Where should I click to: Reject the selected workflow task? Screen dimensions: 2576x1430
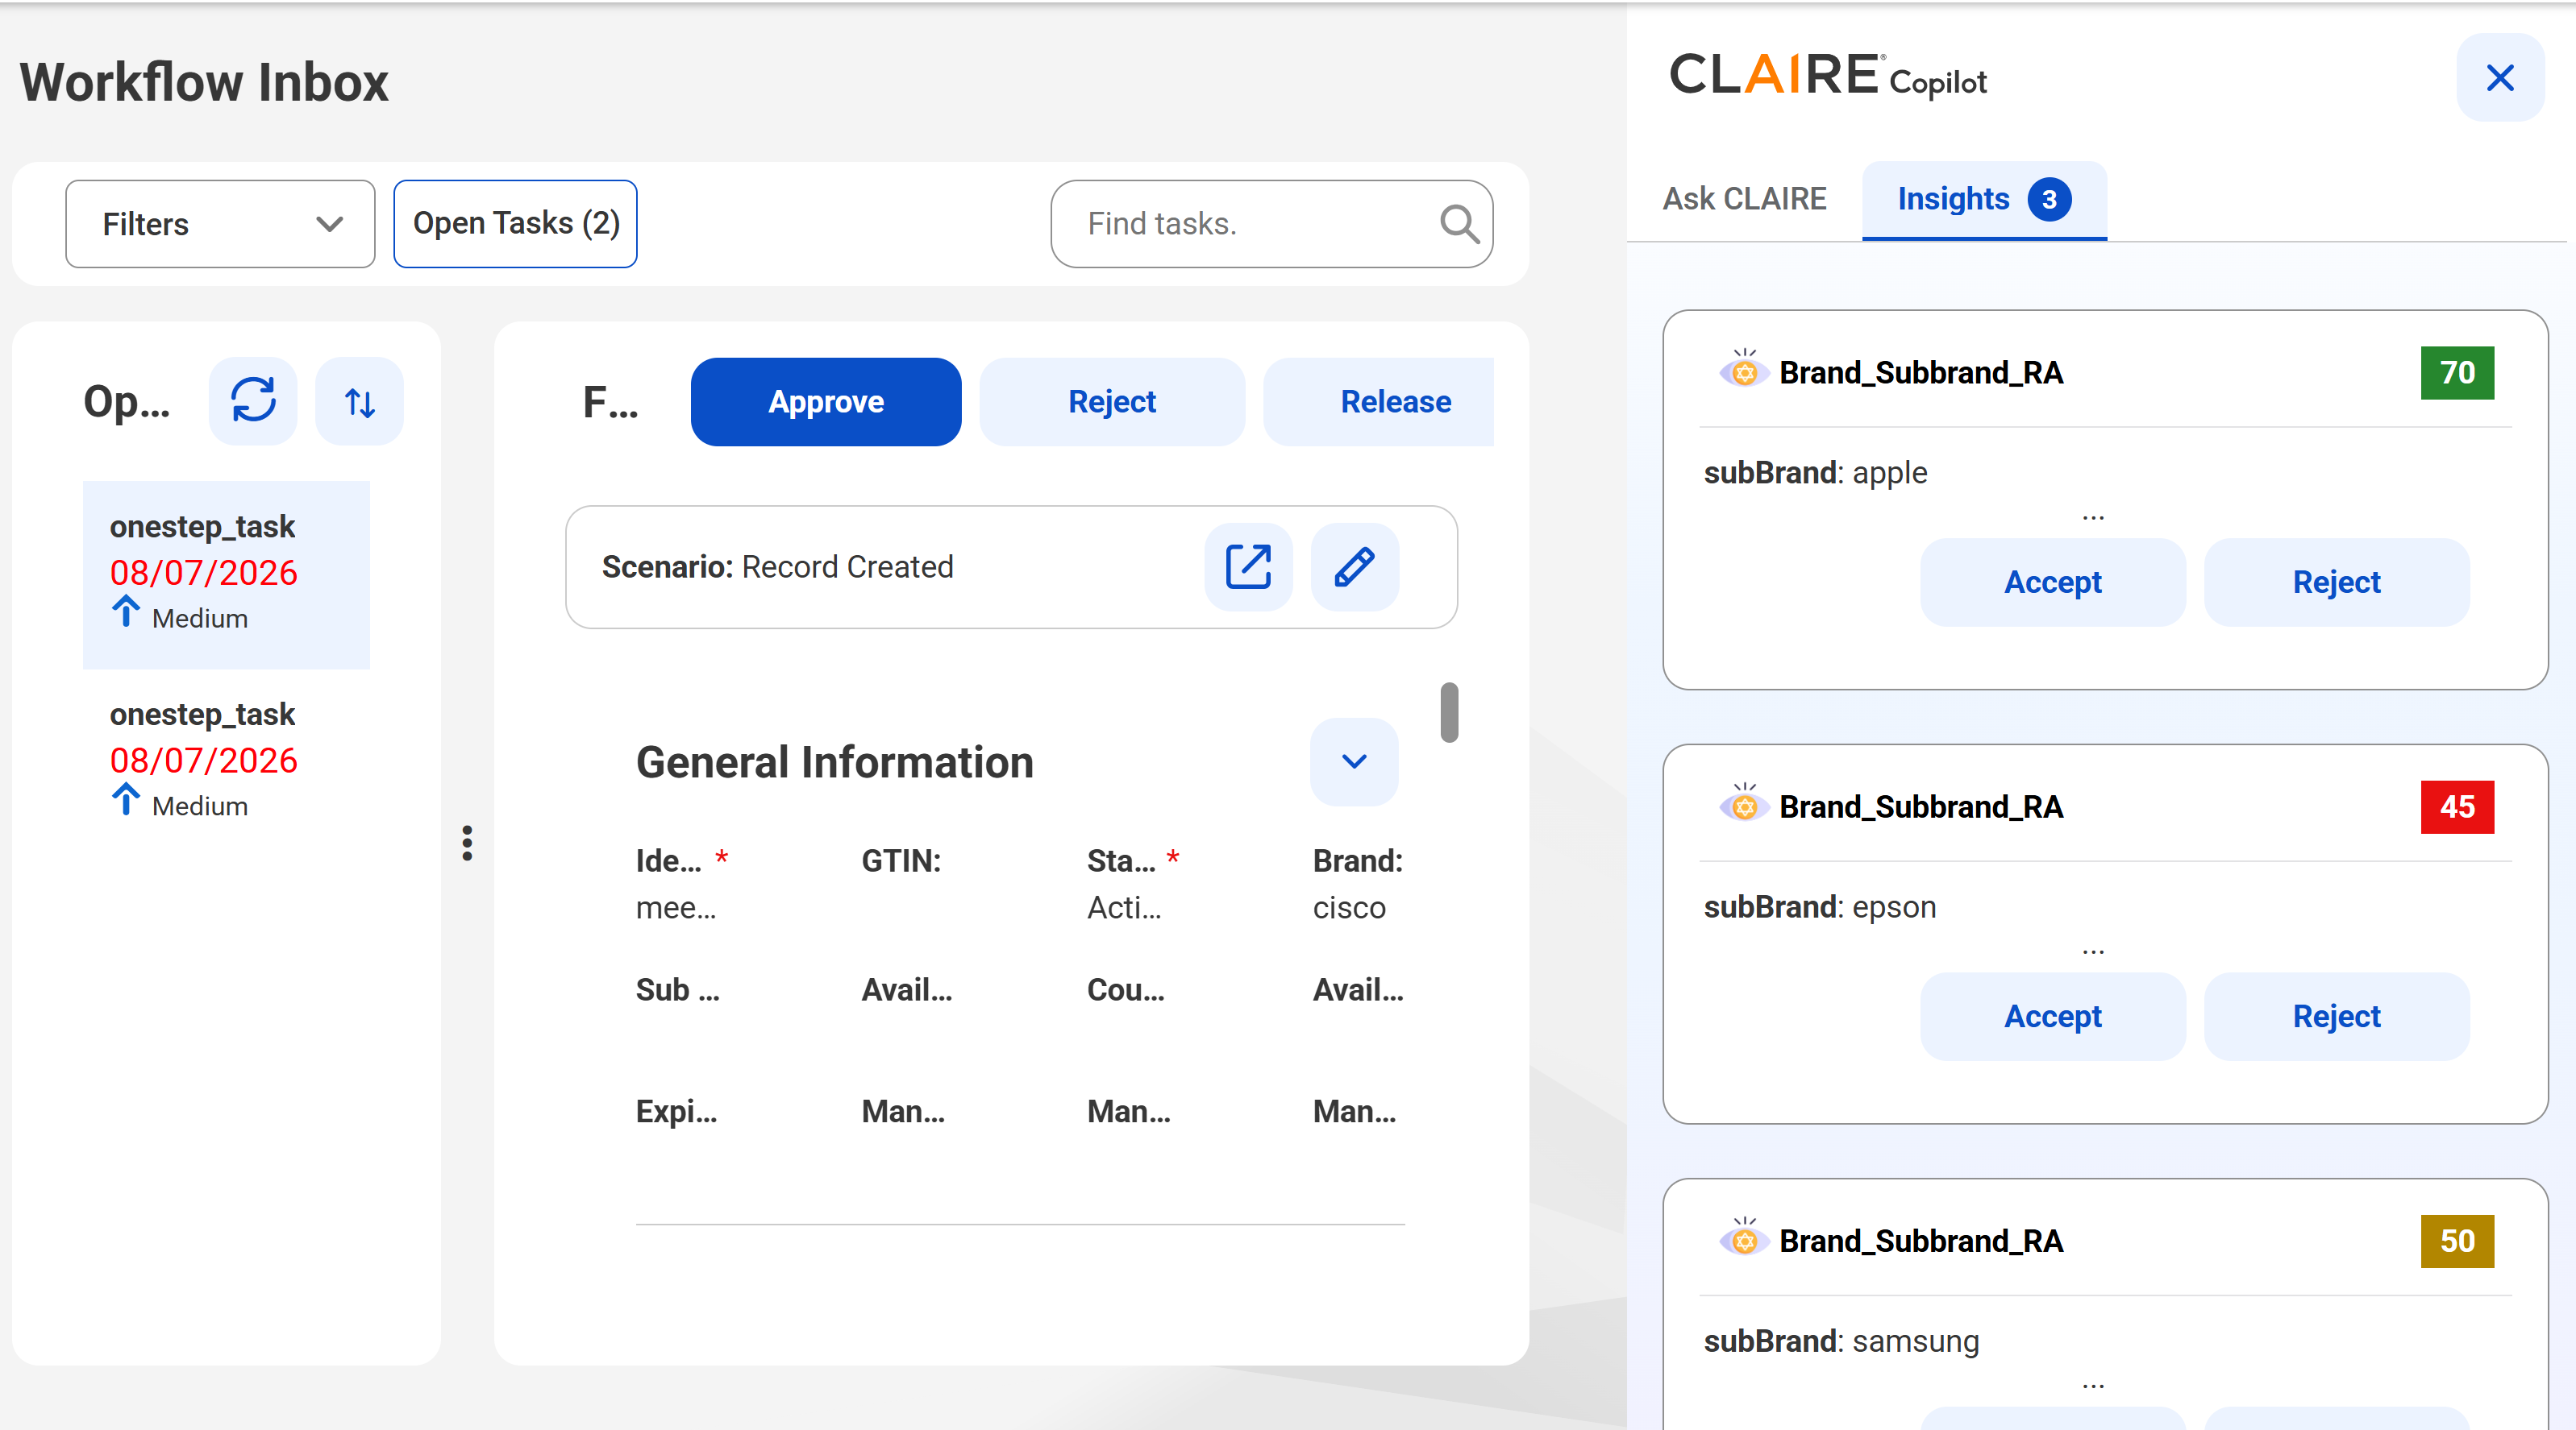pyautogui.click(x=1112, y=402)
